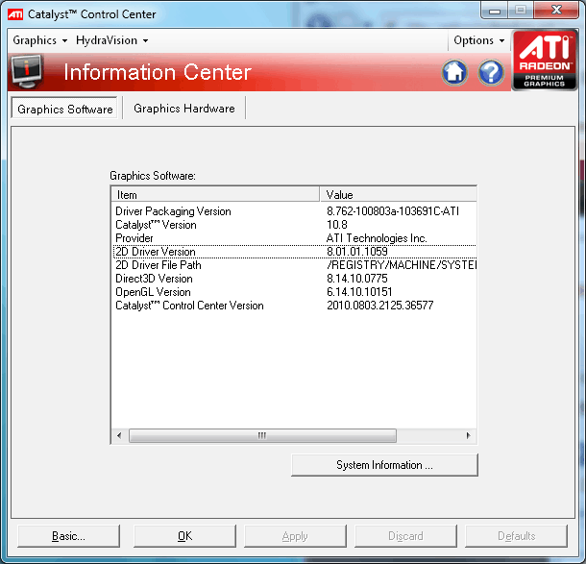Click the scroll right arrow
This screenshot has width=586, height=564.
tap(468, 435)
